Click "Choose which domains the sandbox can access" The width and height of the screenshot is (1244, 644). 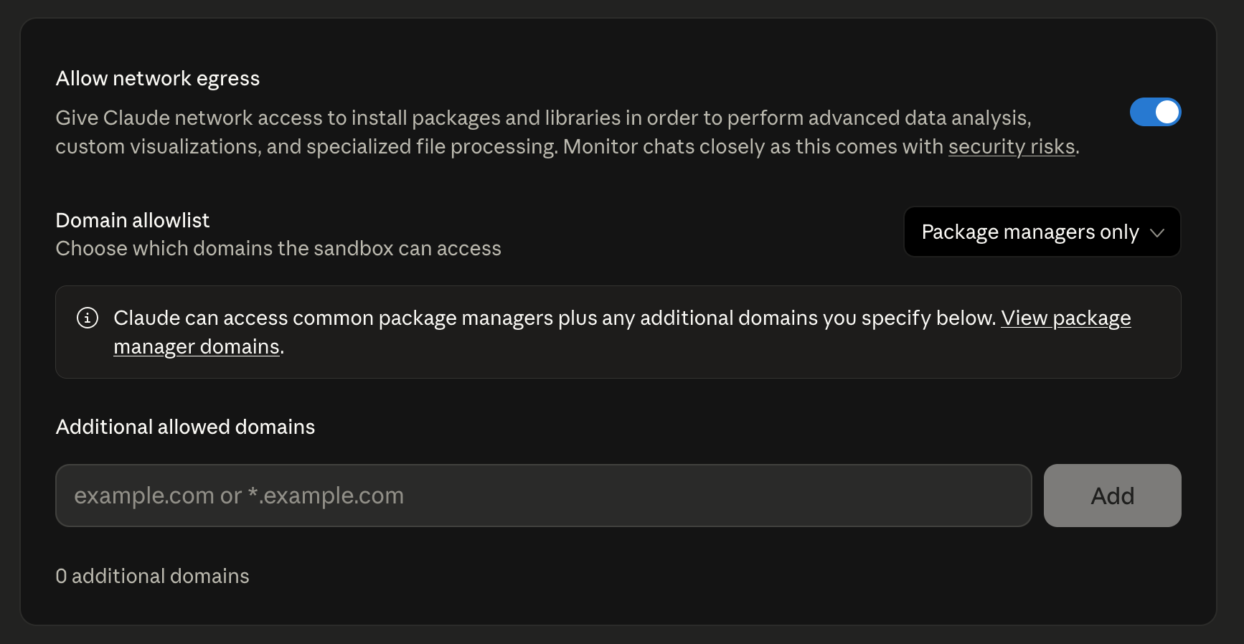278,248
